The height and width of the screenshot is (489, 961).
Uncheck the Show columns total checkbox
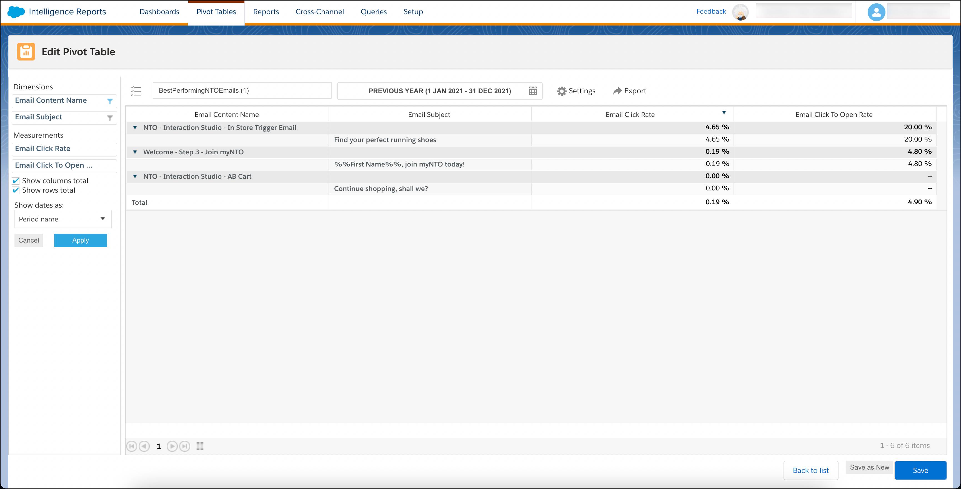(x=16, y=180)
